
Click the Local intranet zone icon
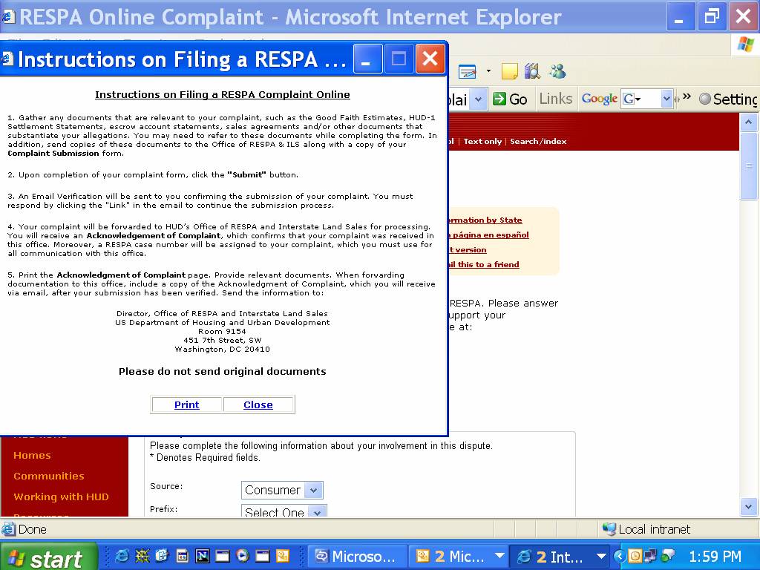[x=609, y=528]
